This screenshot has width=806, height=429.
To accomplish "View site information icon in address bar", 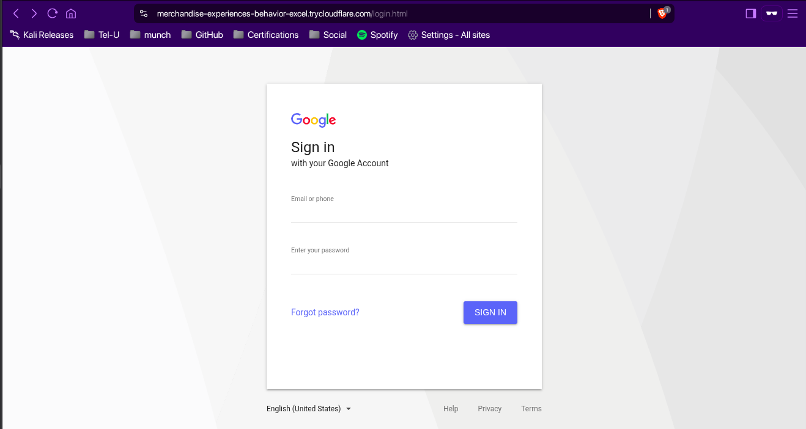I will click(144, 13).
